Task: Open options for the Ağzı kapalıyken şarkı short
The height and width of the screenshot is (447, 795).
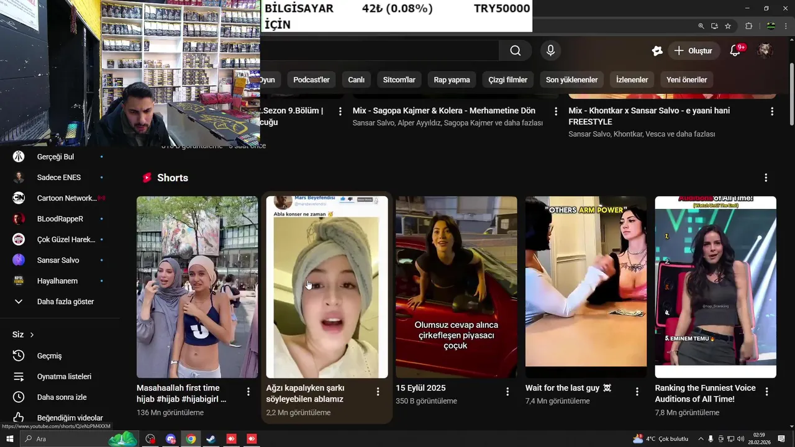Action: pos(378,392)
